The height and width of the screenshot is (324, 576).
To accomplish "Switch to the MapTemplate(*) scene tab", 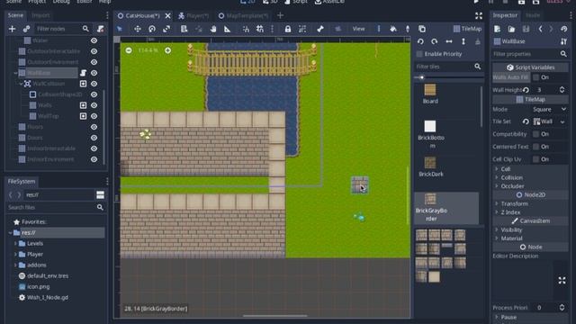I will pos(244,15).
